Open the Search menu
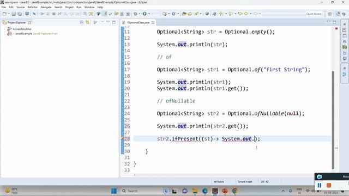The image size is (349, 196). click(58, 7)
